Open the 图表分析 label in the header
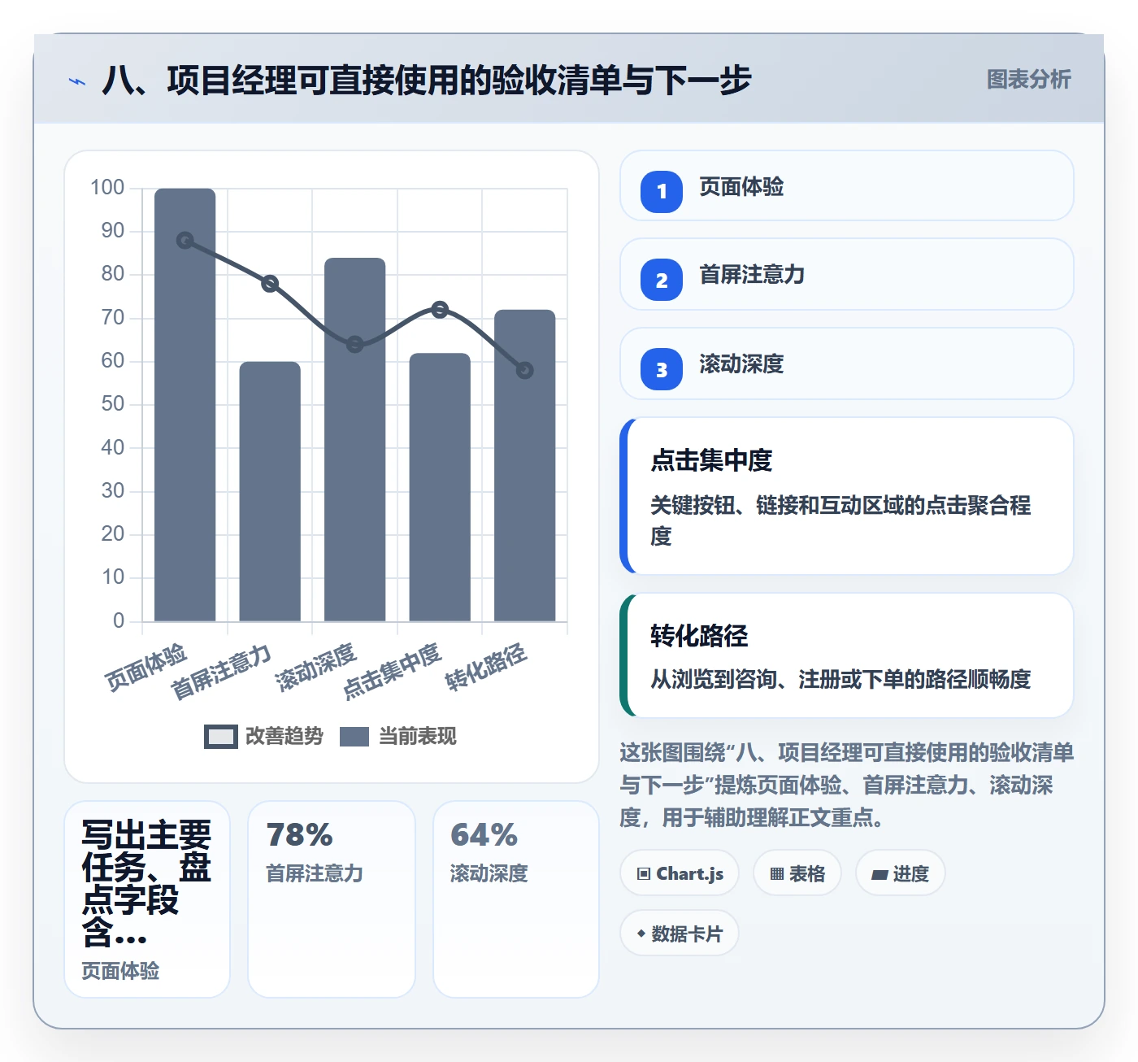This screenshot has height=1062, width=1138. coord(1028,80)
